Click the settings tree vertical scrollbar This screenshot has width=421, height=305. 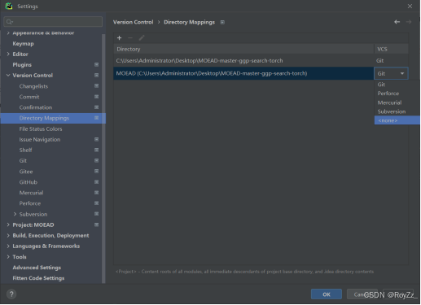tap(103, 159)
